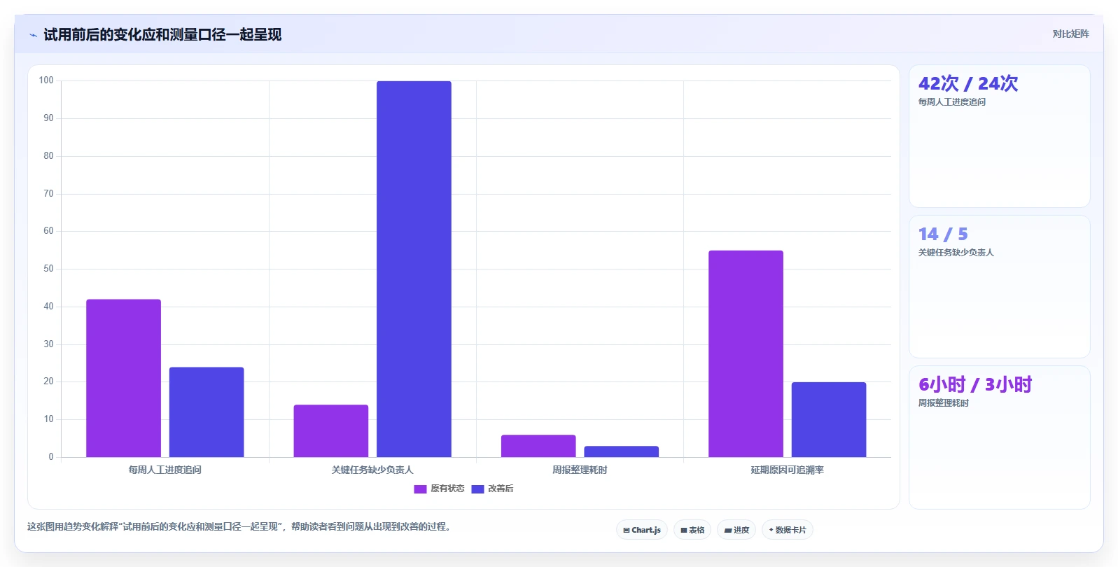Open the 42次 / 24次 data card
Screen dimensions: 1118x567
[x=999, y=136]
